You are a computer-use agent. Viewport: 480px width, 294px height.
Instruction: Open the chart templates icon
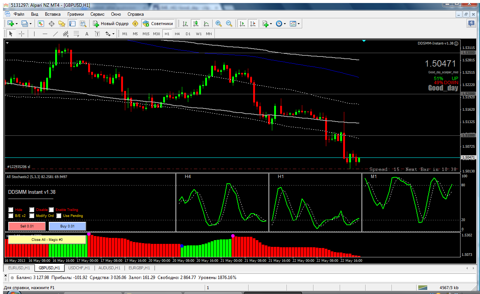[x=293, y=24]
